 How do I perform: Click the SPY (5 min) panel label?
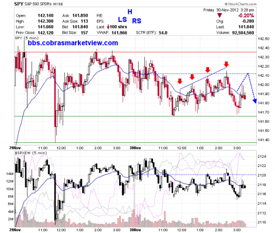pyautogui.click(x=26, y=38)
